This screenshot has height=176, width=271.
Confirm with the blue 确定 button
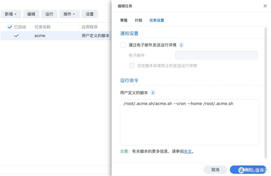point(248,170)
